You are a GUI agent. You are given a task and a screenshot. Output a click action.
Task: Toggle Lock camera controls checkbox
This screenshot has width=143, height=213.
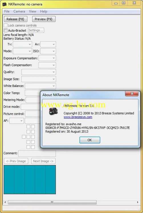(x=6, y=25)
